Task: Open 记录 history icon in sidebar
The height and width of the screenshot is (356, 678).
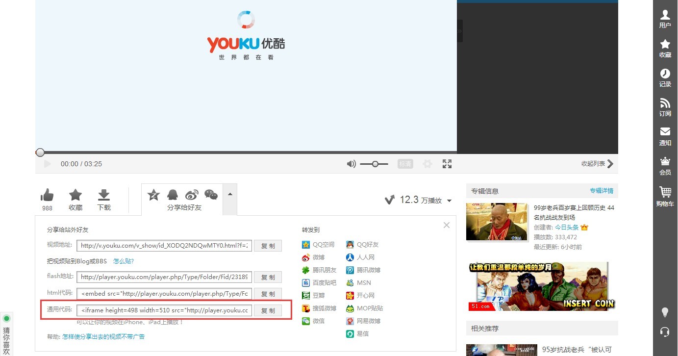Action: (x=665, y=77)
